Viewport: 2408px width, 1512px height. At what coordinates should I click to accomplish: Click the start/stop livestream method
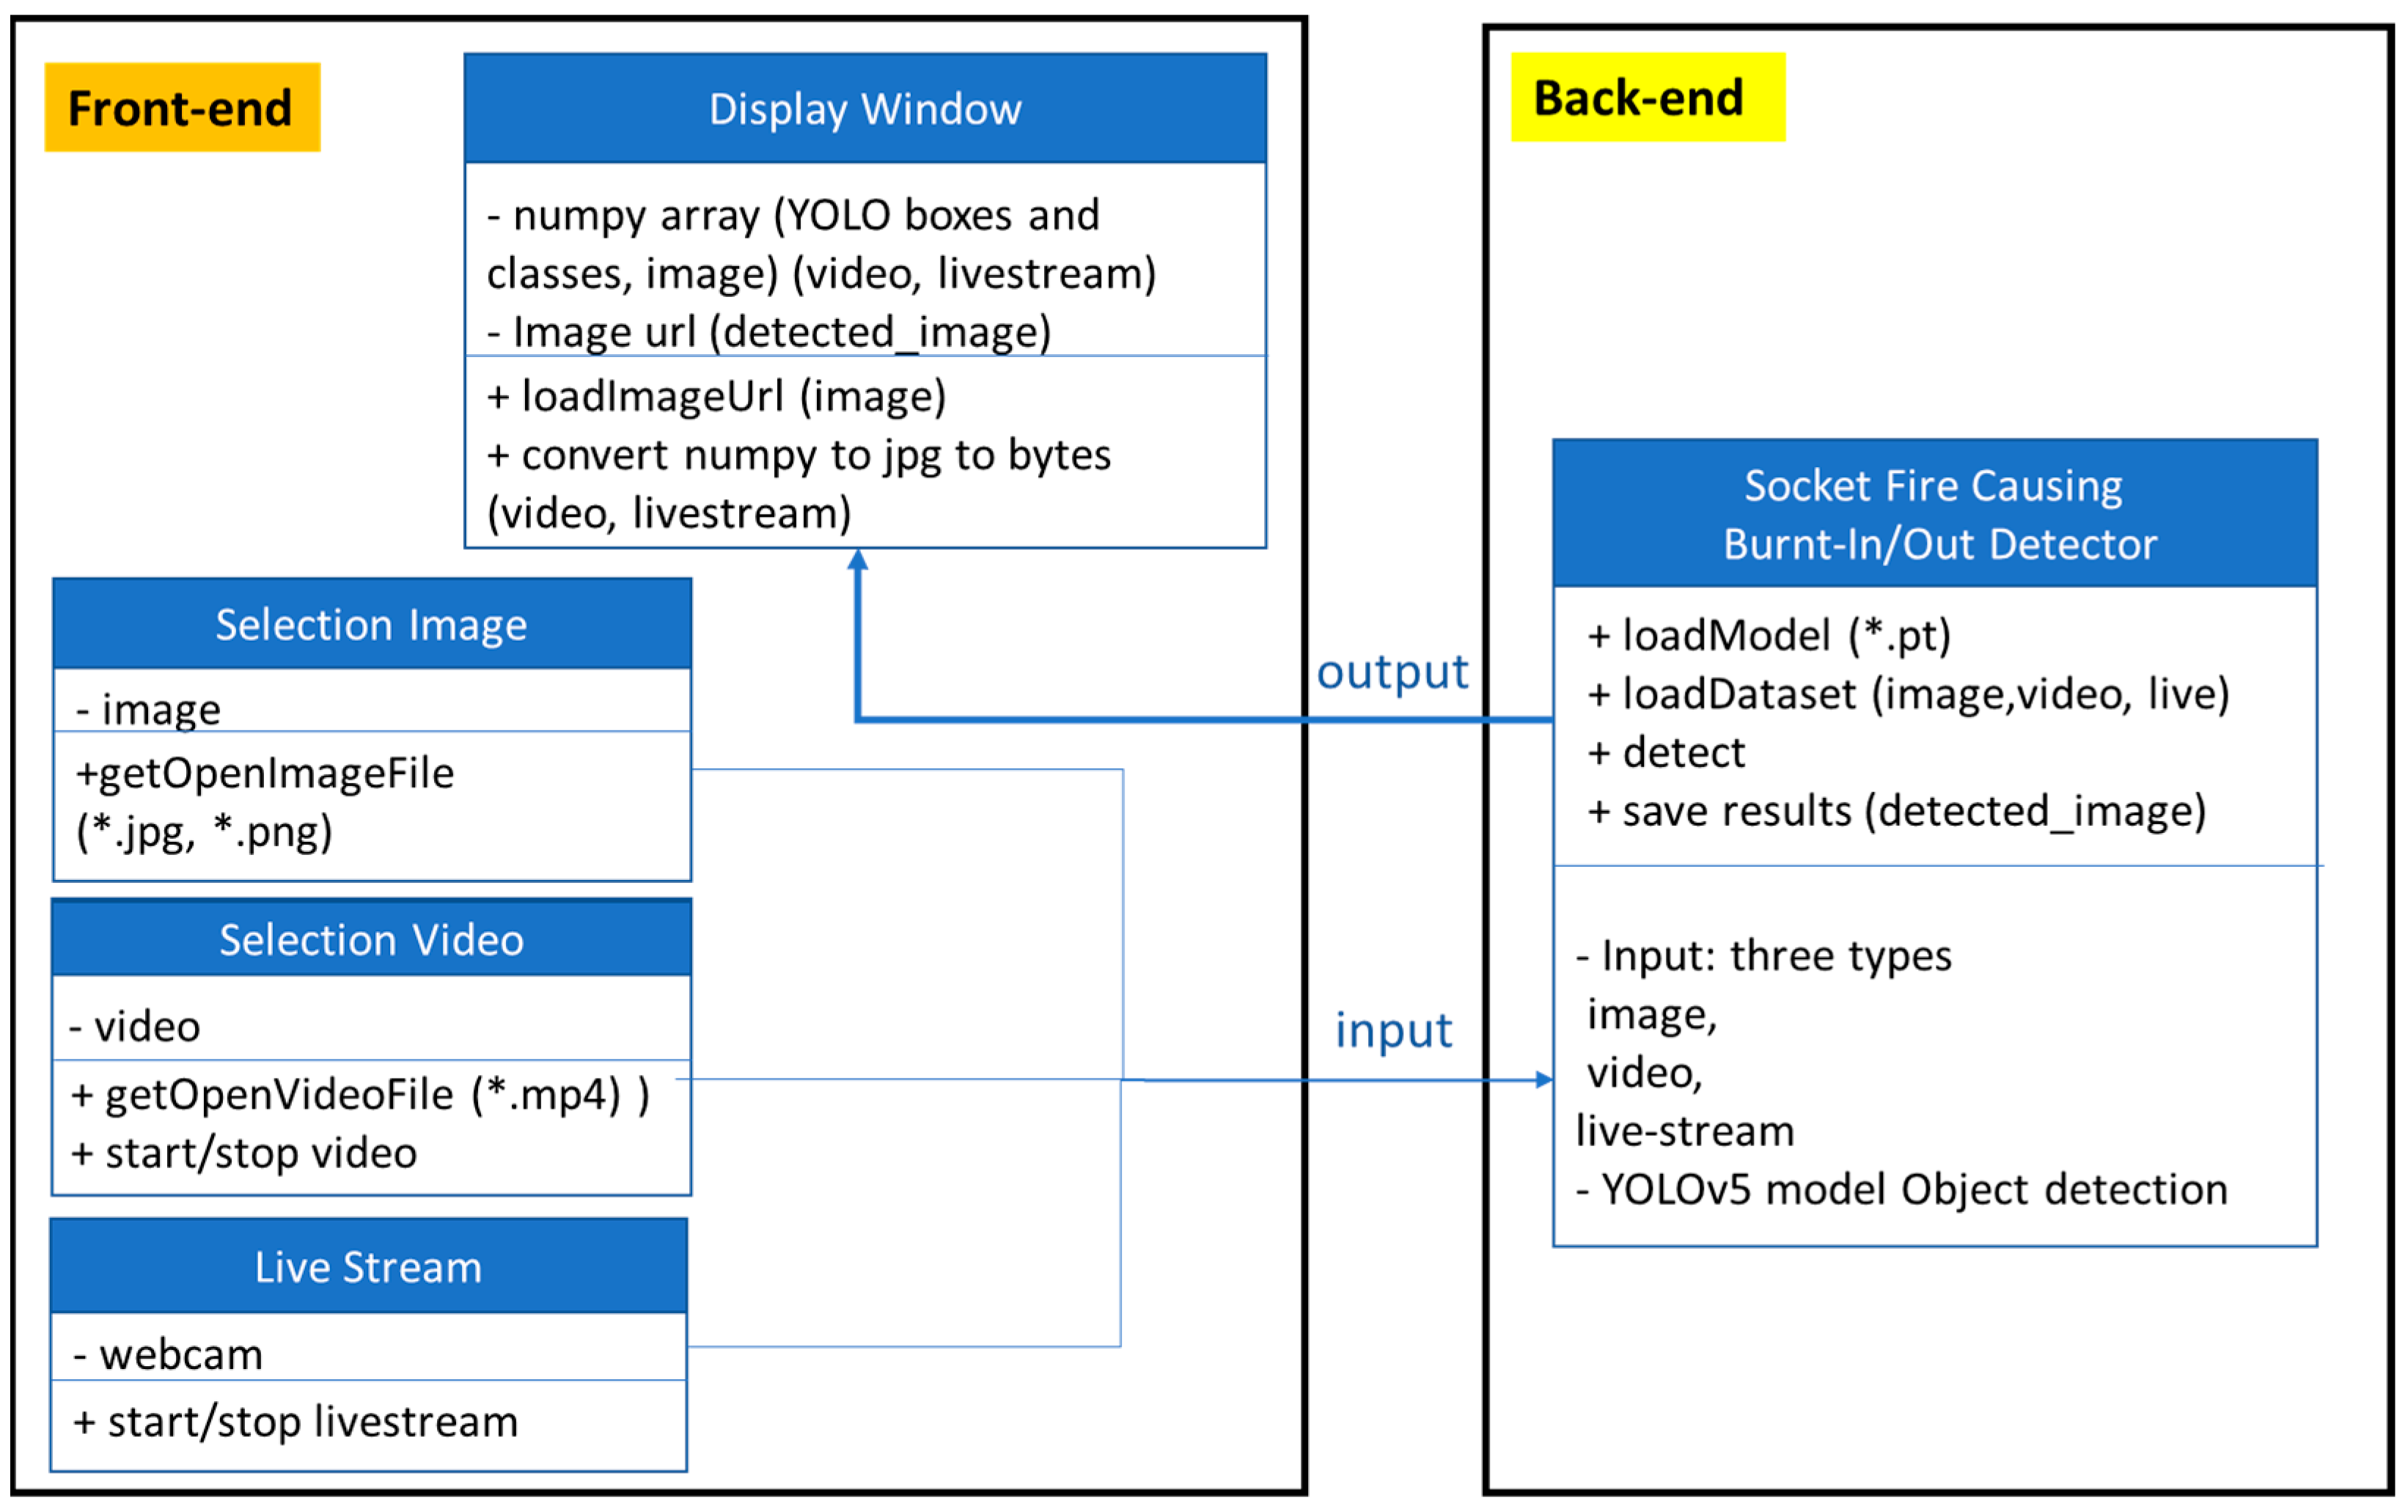point(296,1421)
